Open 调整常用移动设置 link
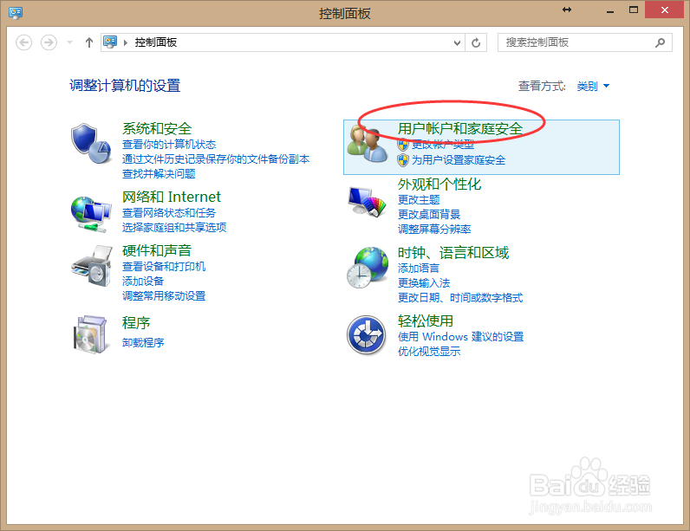Viewport: 690px width, 531px height. point(164,296)
